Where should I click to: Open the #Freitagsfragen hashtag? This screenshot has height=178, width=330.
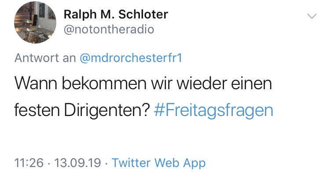pyautogui.click(x=214, y=110)
